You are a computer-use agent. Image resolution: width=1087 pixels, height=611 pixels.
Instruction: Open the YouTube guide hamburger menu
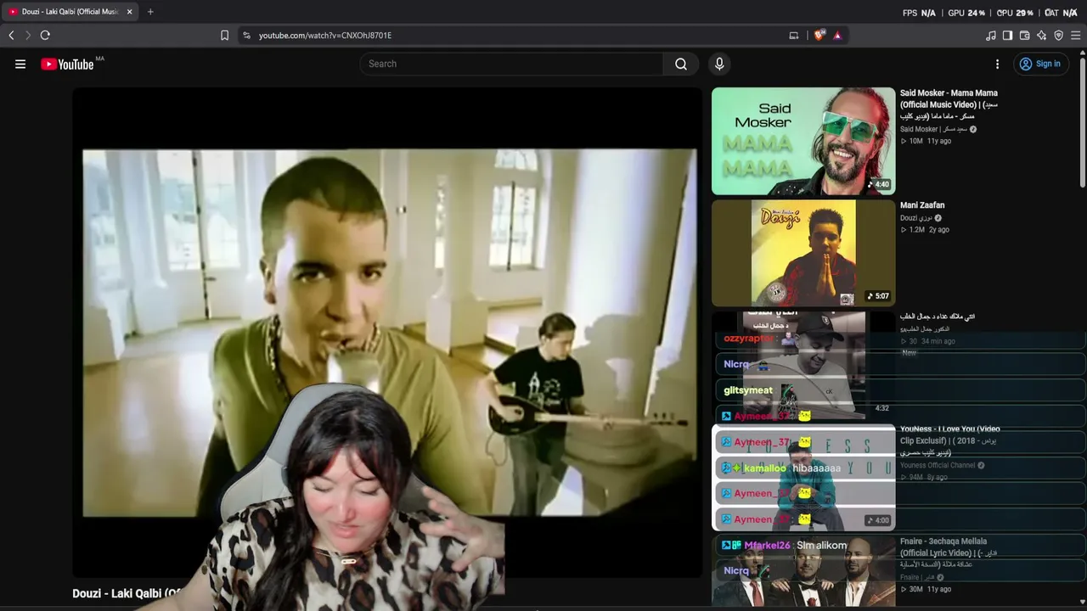click(x=20, y=64)
